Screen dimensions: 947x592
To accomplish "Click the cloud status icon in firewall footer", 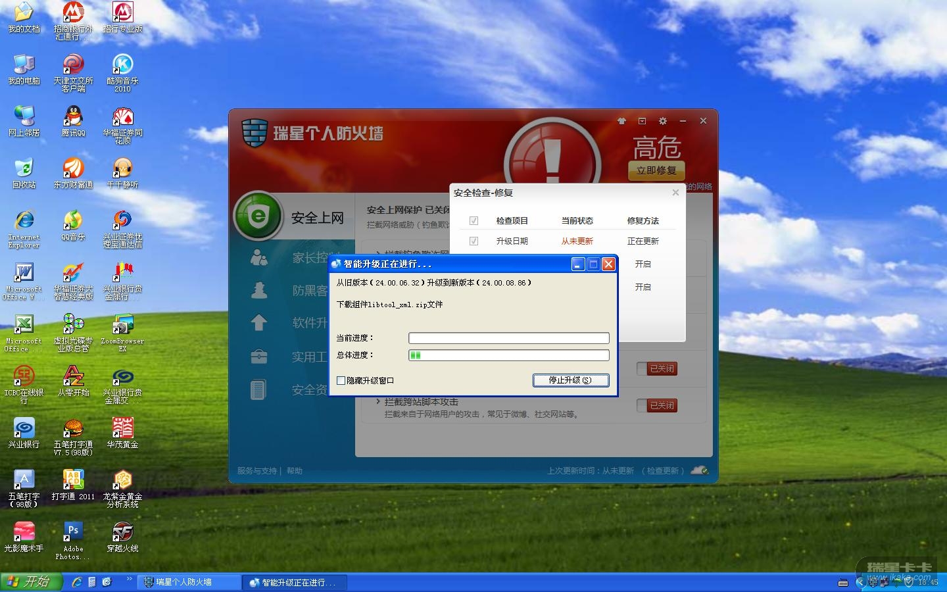I will (x=700, y=470).
